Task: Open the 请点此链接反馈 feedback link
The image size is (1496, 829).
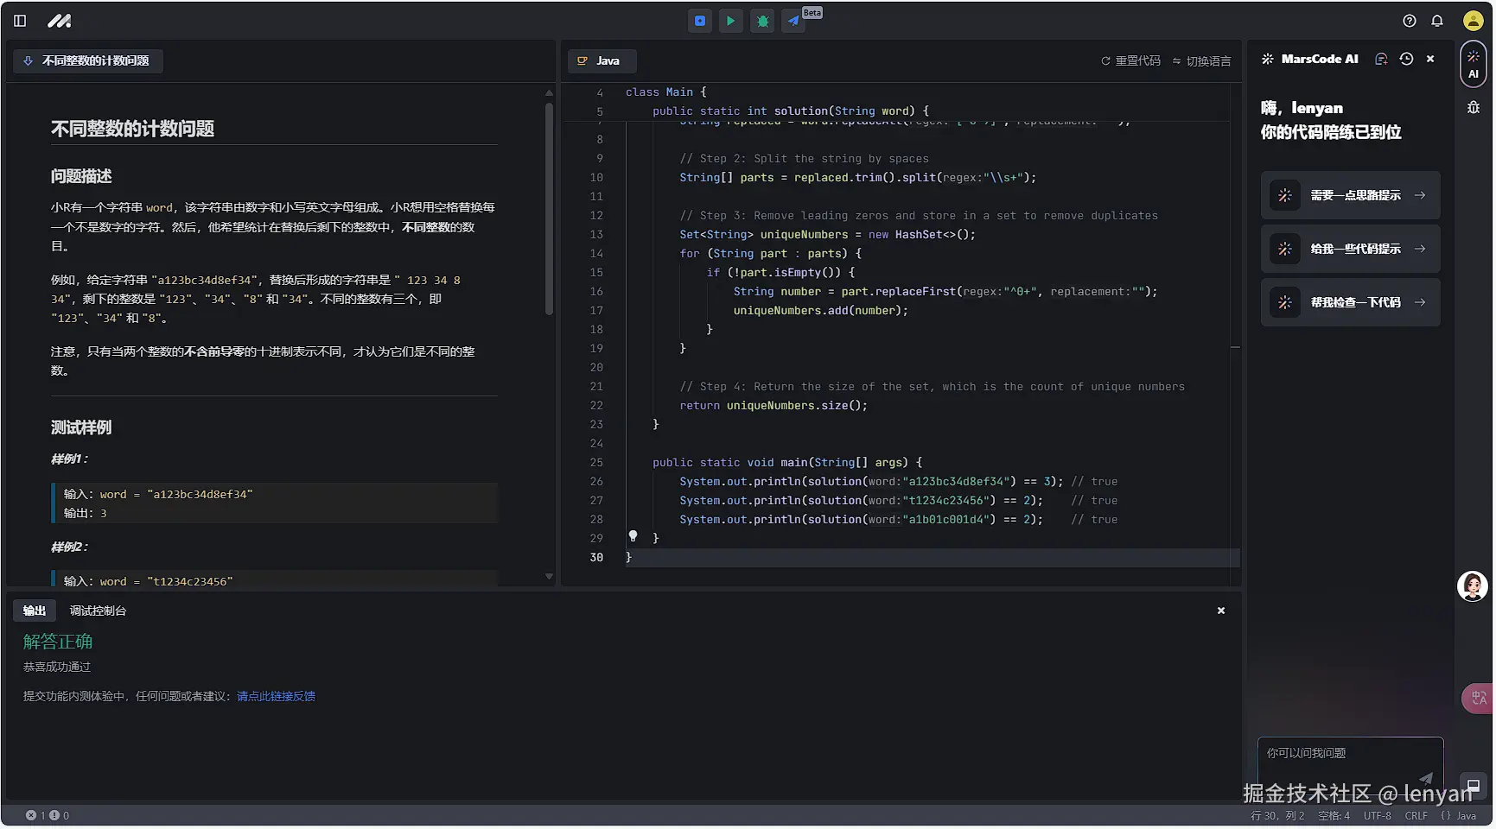Action: click(x=276, y=696)
